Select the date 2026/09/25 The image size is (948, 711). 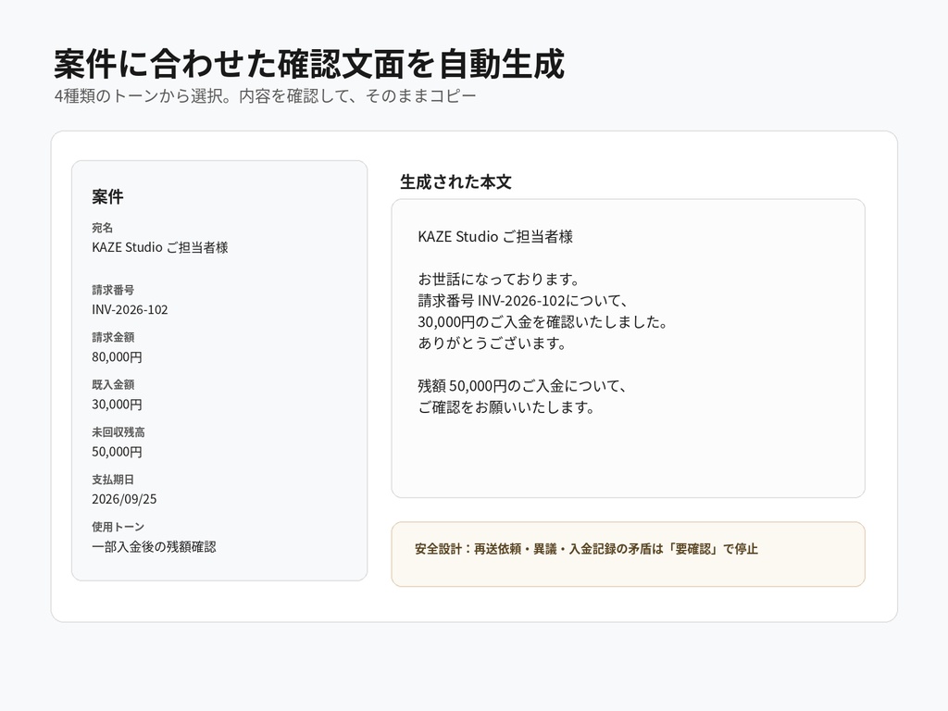click(x=124, y=499)
